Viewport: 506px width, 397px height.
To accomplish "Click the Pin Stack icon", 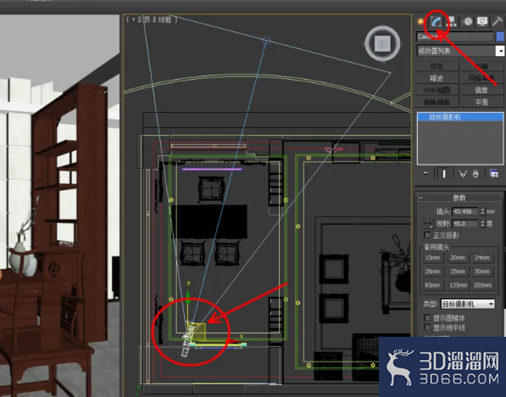I will tap(425, 174).
